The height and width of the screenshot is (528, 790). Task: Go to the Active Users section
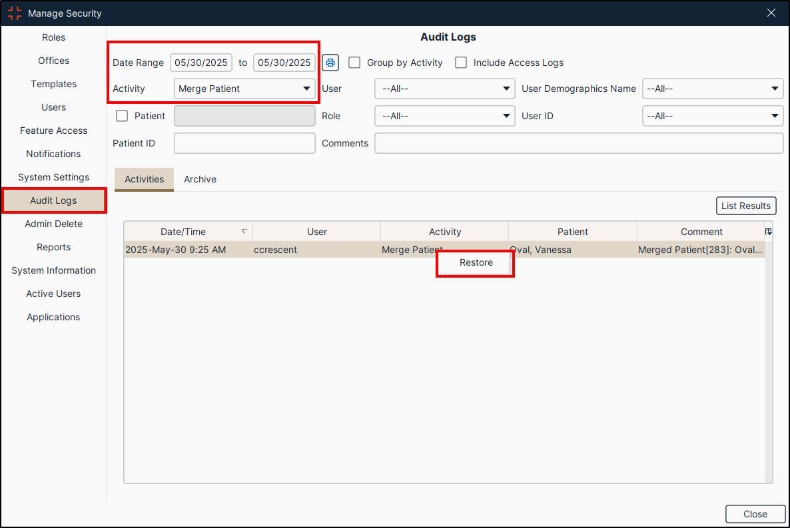point(53,293)
